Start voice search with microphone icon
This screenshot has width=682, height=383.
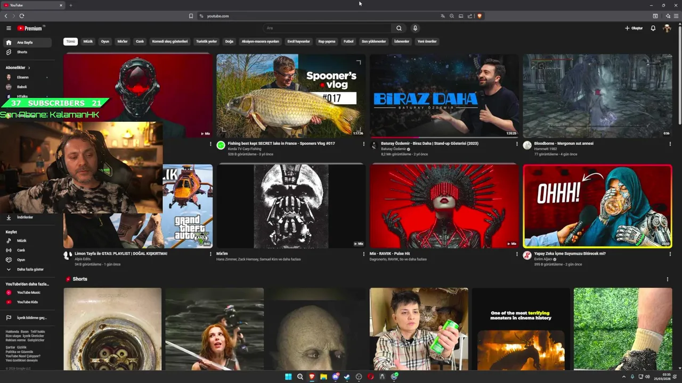[x=415, y=28]
